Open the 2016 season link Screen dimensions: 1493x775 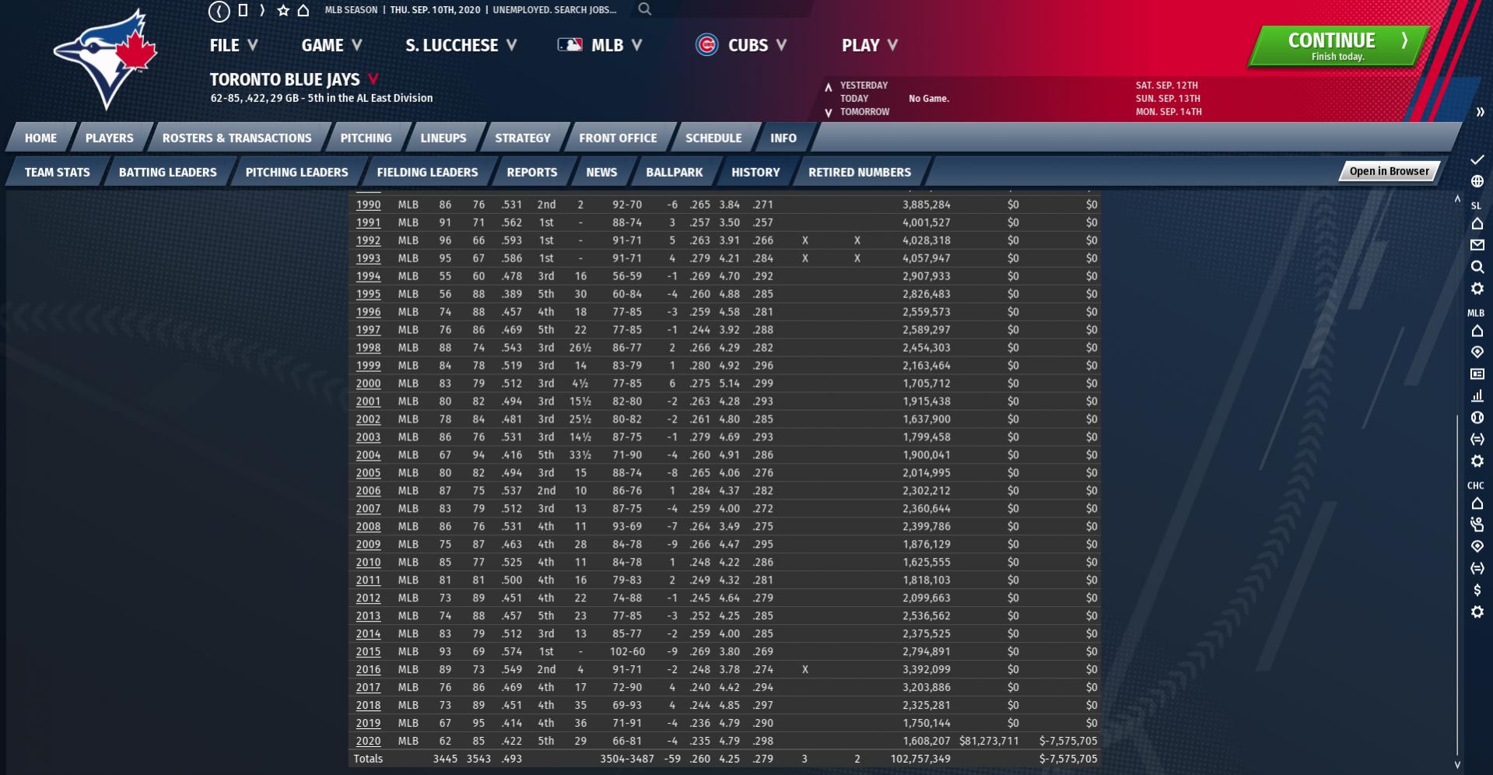[x=368, y=669]
